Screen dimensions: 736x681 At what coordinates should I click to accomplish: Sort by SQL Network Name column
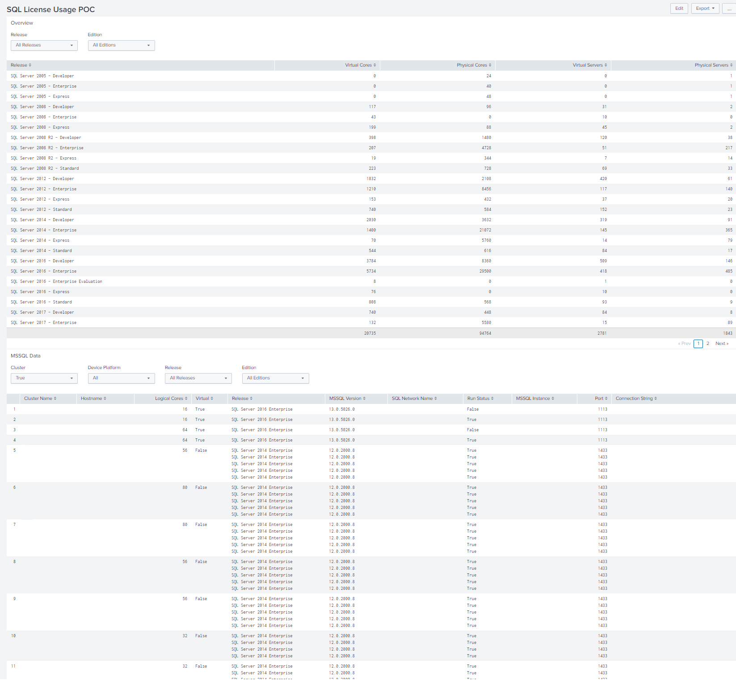tap(414, 399)
